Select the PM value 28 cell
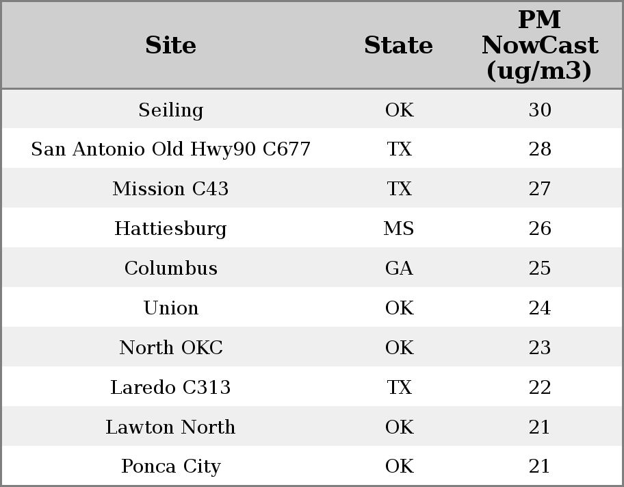The width and height of the screenshot is (624, 487). (x=540, y=149)
